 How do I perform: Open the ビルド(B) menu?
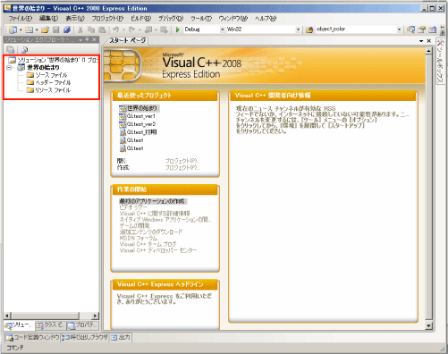140,19
